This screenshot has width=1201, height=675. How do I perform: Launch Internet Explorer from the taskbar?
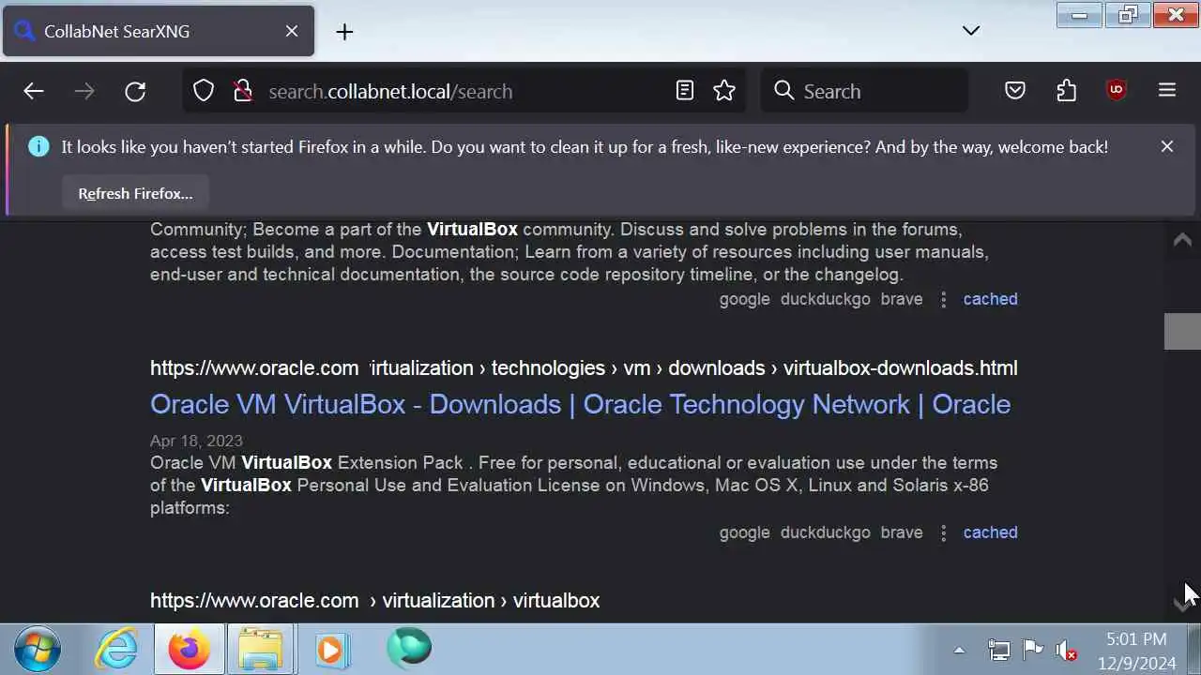(x=117, y=649)
